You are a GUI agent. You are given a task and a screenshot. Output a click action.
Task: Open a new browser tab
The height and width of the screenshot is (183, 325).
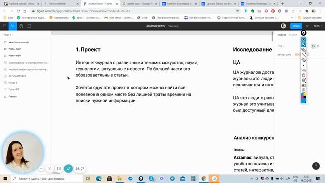point(282,4)
